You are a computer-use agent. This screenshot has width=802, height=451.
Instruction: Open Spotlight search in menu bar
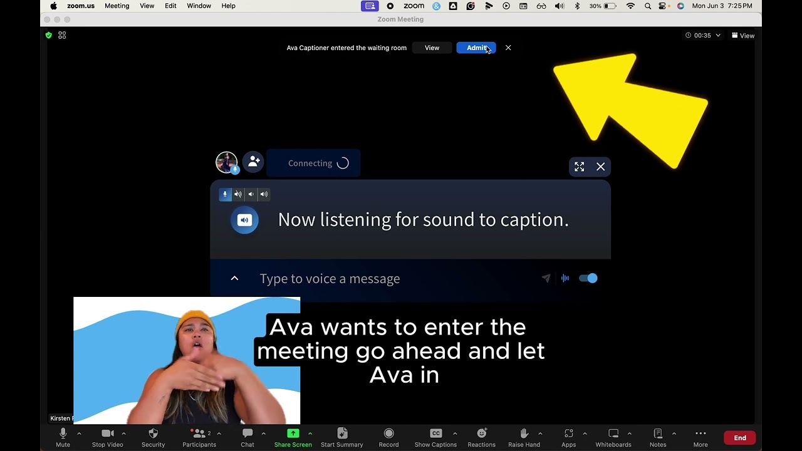coord(647,6)
